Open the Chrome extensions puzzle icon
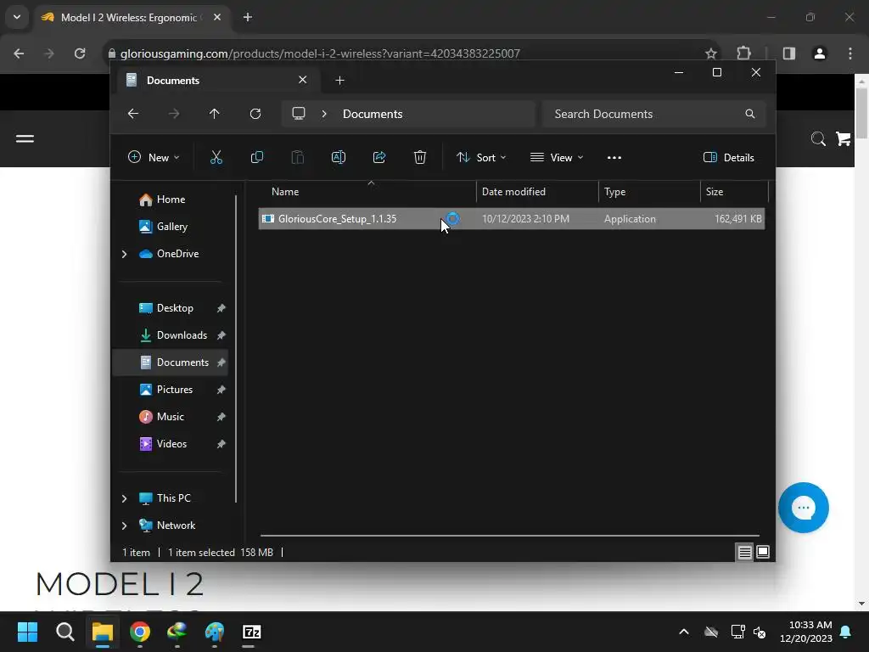 tap(743, 53)
